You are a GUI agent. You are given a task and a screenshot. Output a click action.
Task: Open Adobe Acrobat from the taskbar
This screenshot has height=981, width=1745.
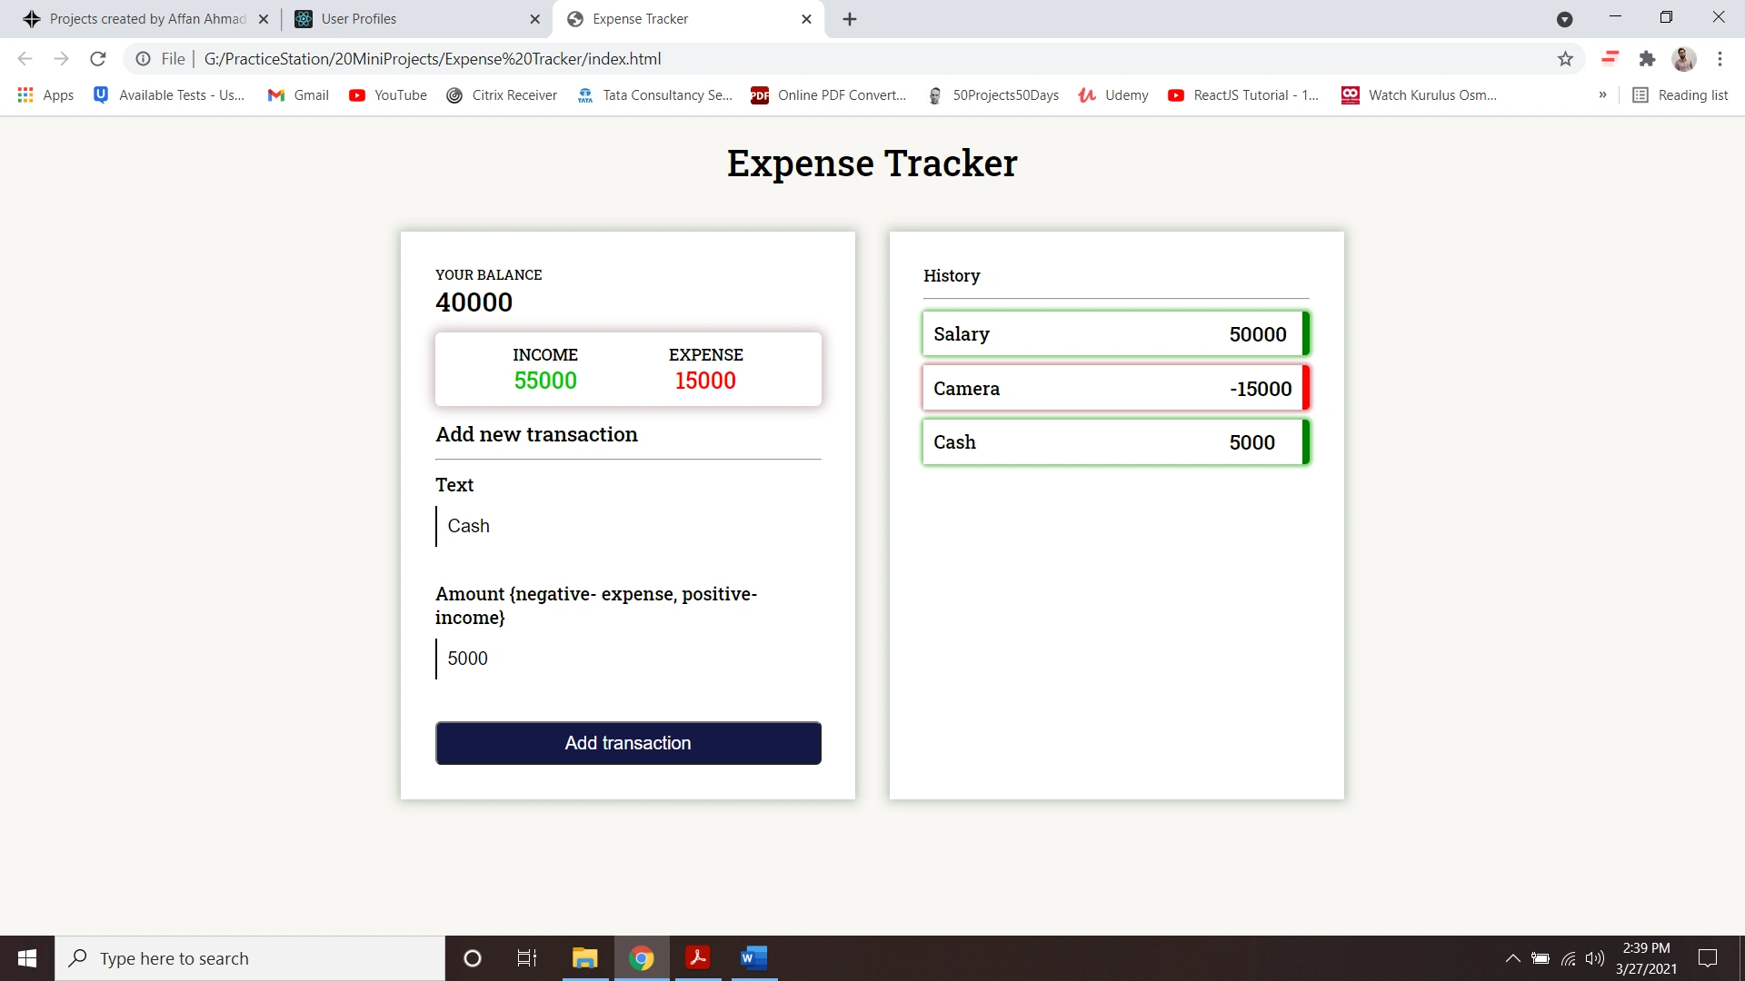click(x=698, y=958)
